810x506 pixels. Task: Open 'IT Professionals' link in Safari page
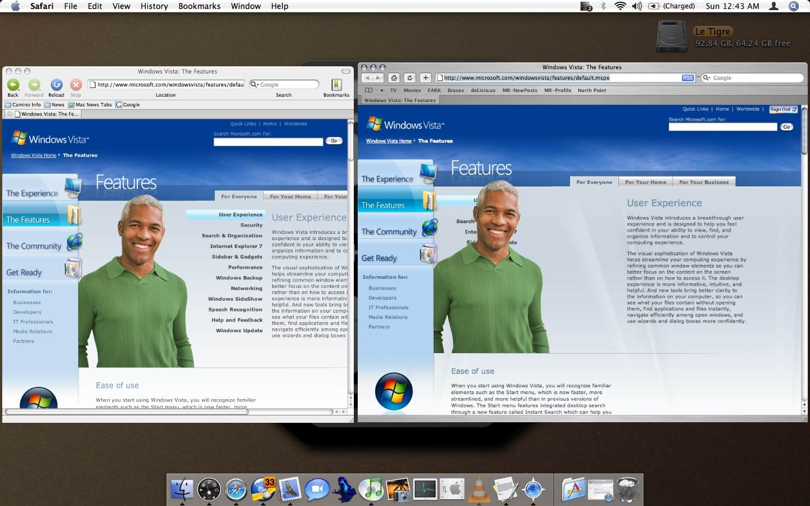point(388,308)
